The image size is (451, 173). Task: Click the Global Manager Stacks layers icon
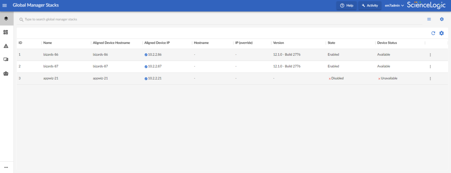coord(6,19)
